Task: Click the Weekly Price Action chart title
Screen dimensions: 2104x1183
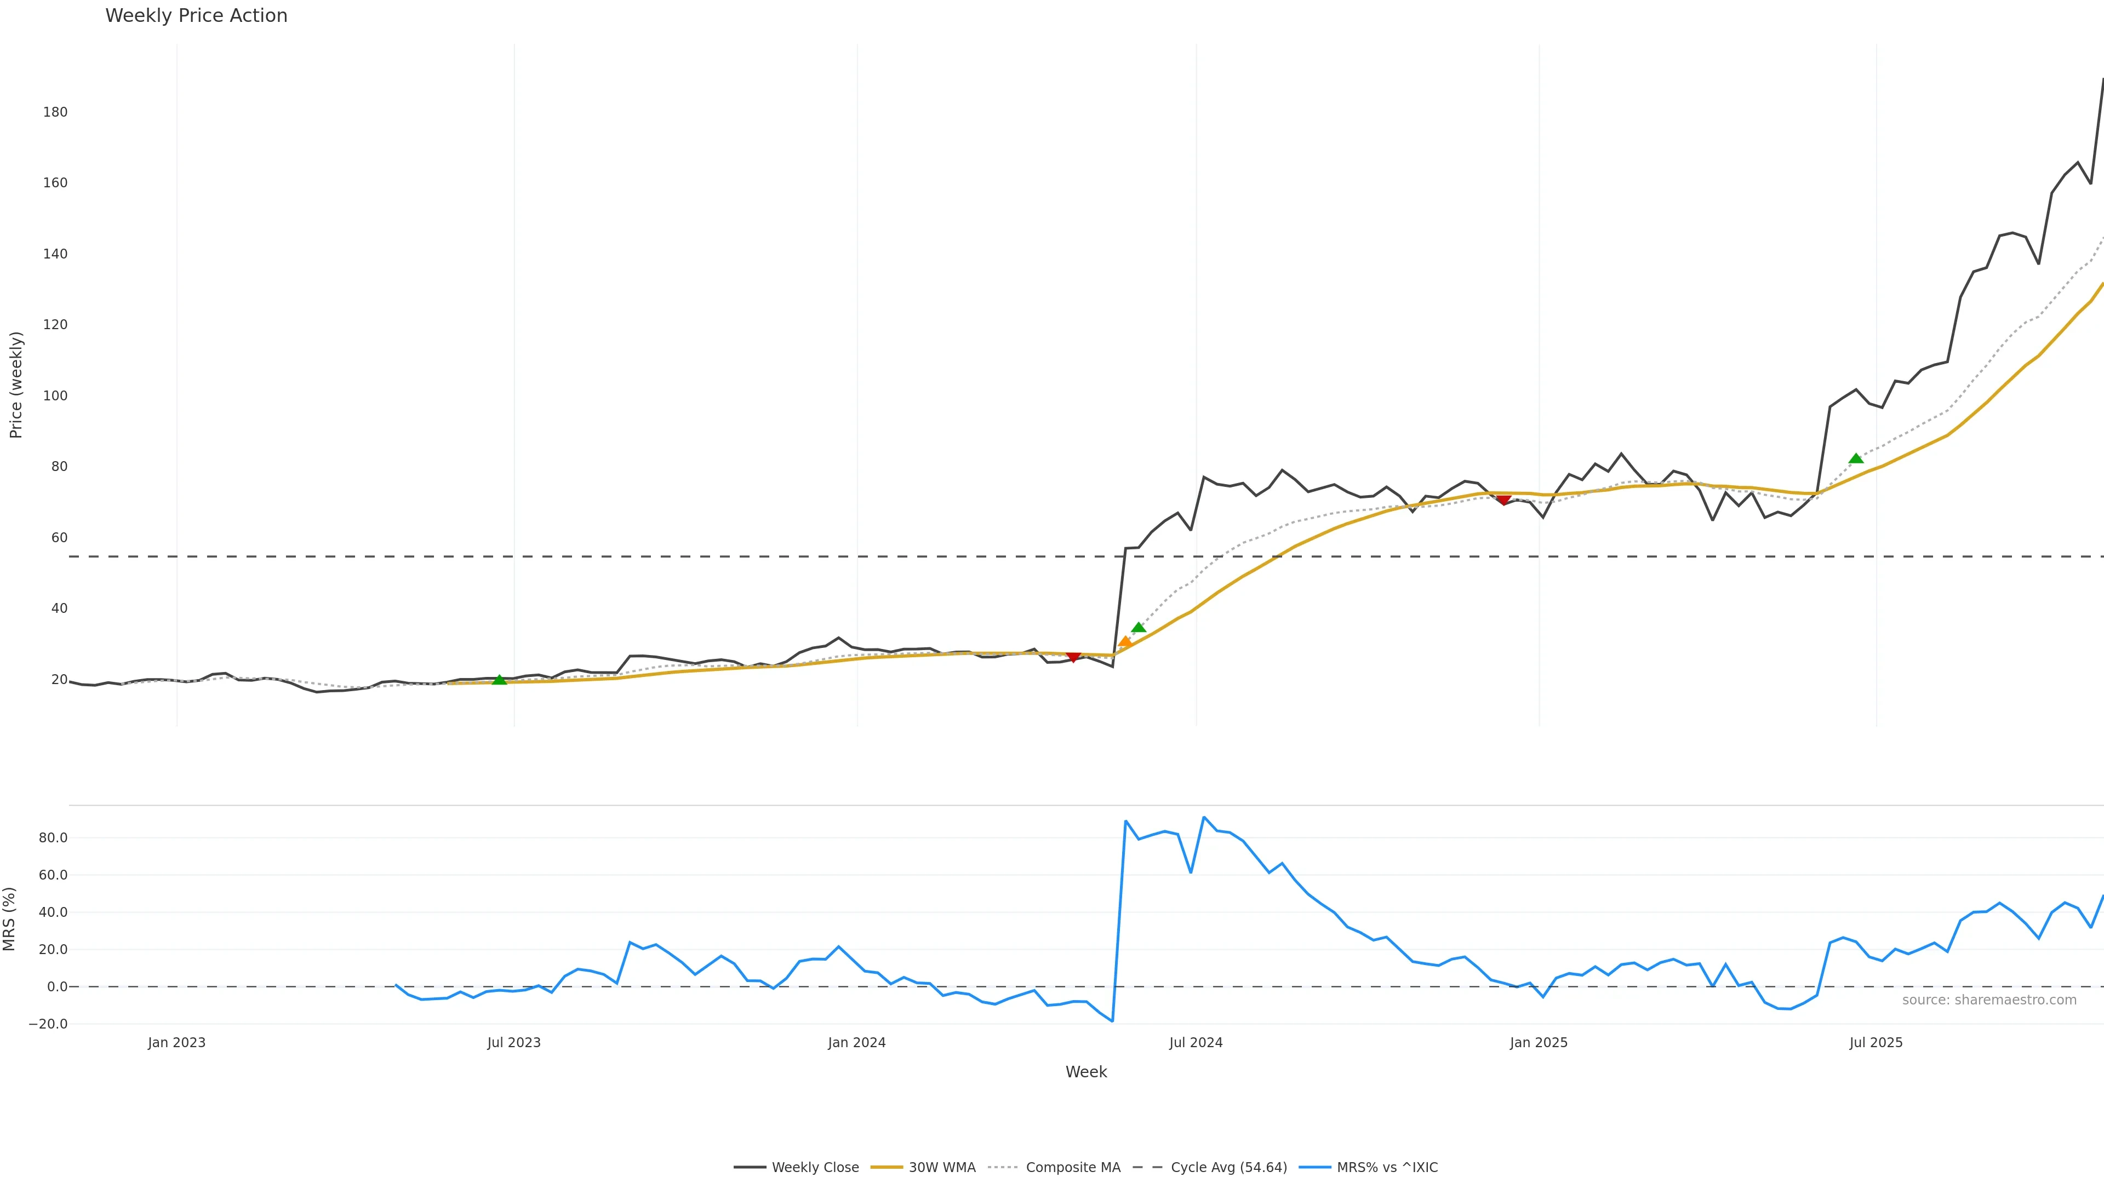Action: (196, 15)
